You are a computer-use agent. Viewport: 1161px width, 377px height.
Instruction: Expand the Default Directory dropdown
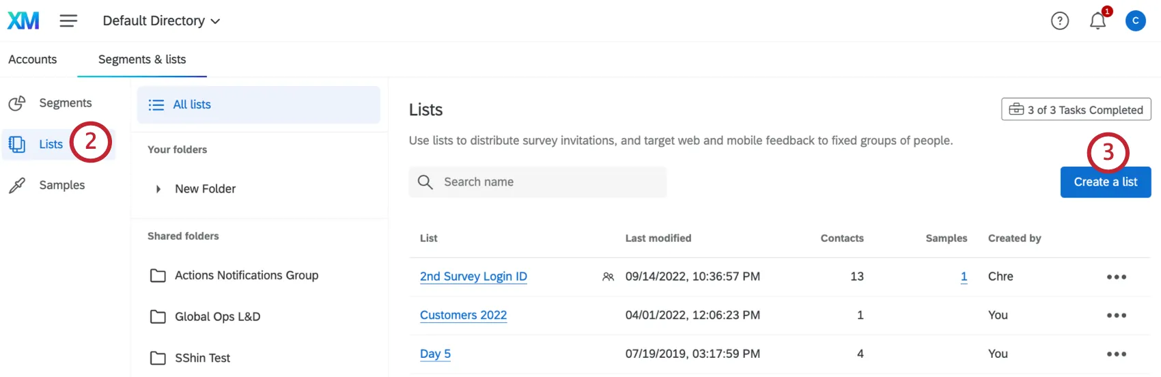pos(161,21)
